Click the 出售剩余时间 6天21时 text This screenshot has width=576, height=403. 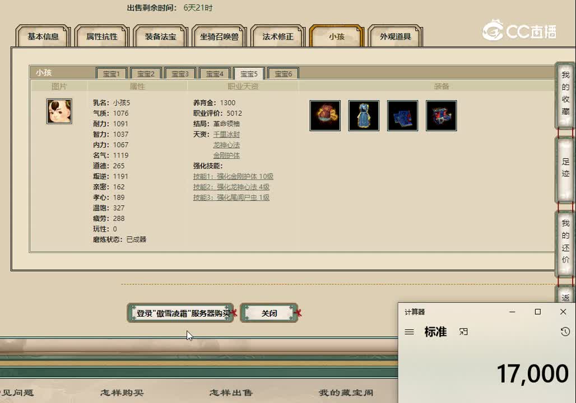(x=170, y=8)
